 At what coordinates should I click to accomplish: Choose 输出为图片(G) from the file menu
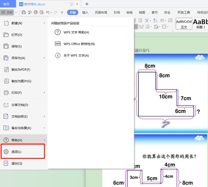click(x=24, y=81)
